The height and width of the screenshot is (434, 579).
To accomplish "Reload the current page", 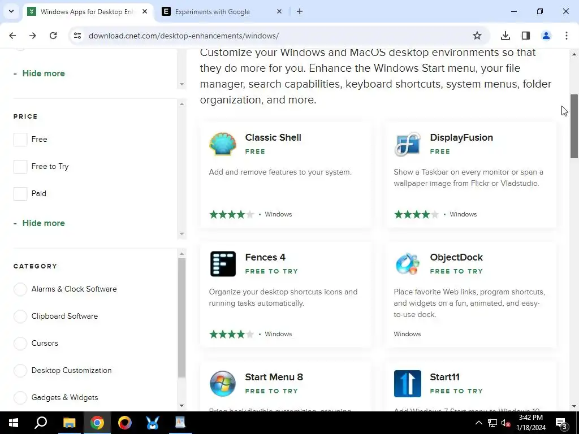I will (53, 36).
